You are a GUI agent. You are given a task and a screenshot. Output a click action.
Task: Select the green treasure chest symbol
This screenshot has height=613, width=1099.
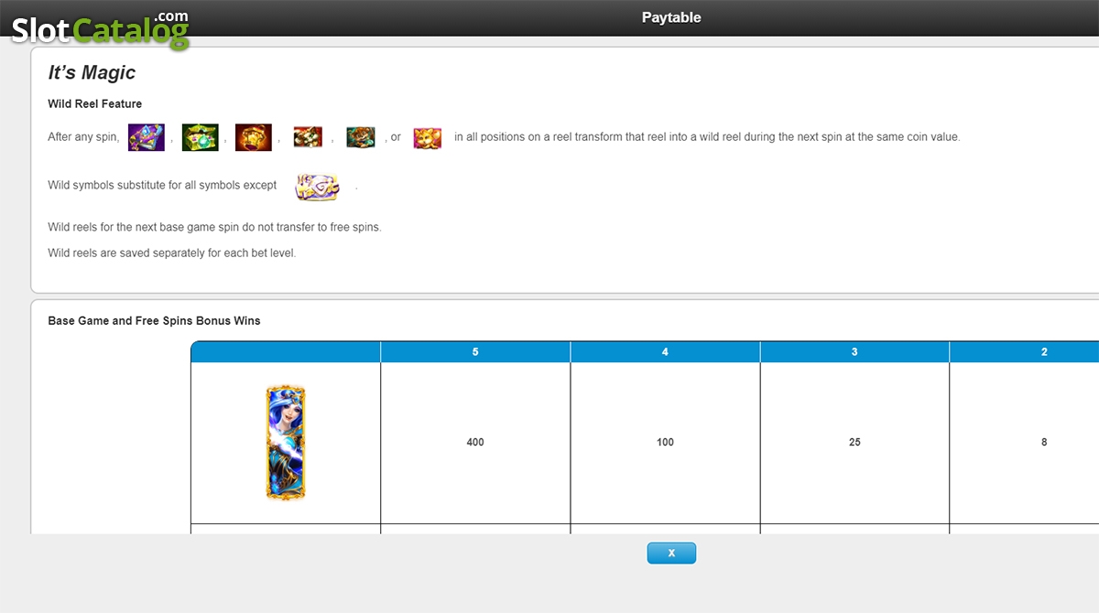pyautogui.click(x=199, y=137)
